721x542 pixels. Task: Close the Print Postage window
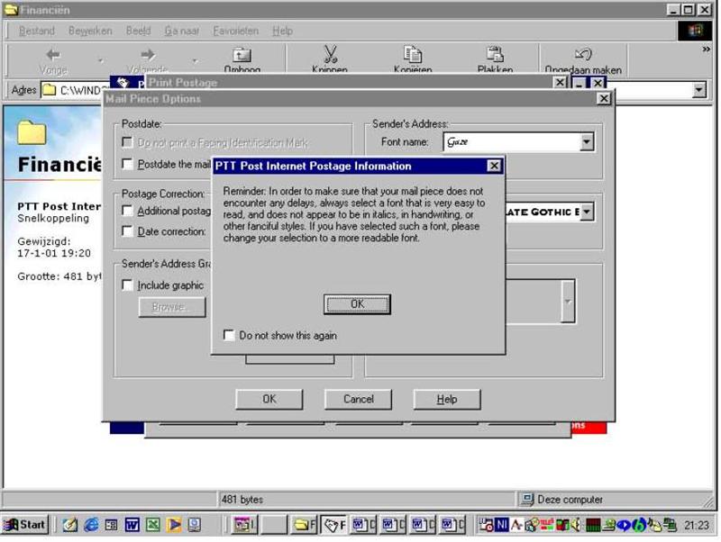560,82
